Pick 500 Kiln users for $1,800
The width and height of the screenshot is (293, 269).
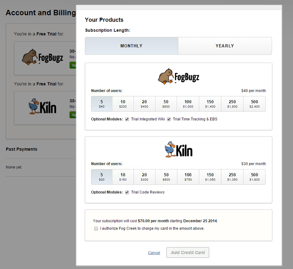coord(254,177)
